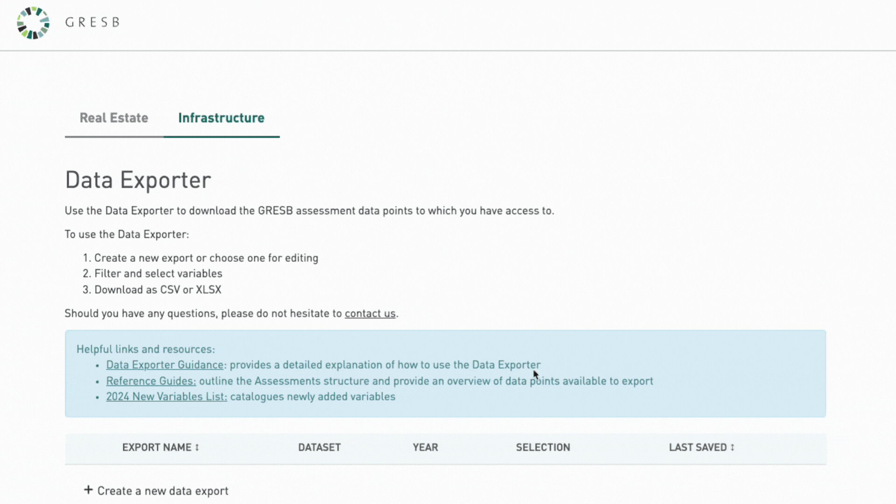Click the Create a new export step text

click(x=206, y=258)
